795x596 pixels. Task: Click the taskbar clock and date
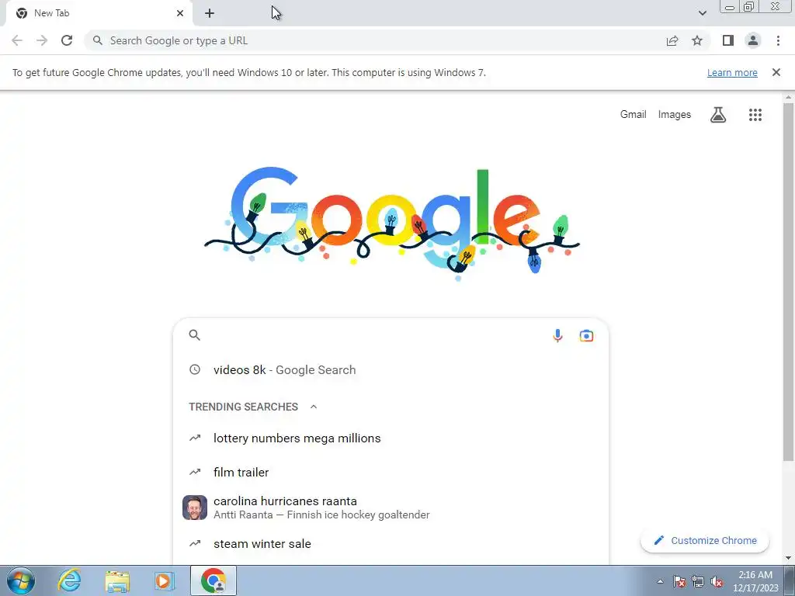pyautogui.click(x=755, y=581)
